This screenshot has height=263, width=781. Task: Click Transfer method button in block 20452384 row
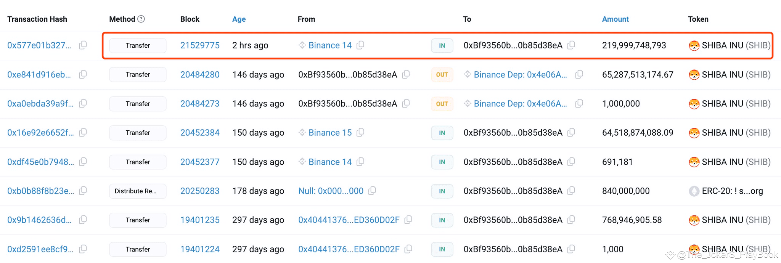click(x=138, y=133)
